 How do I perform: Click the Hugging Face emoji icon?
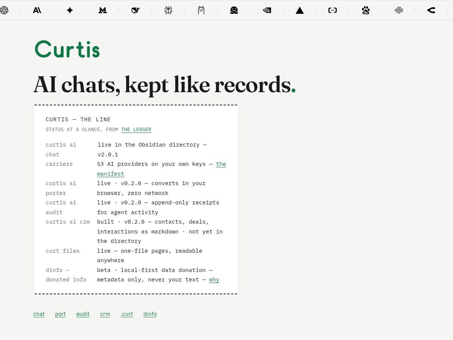click(x=234, y=10)
